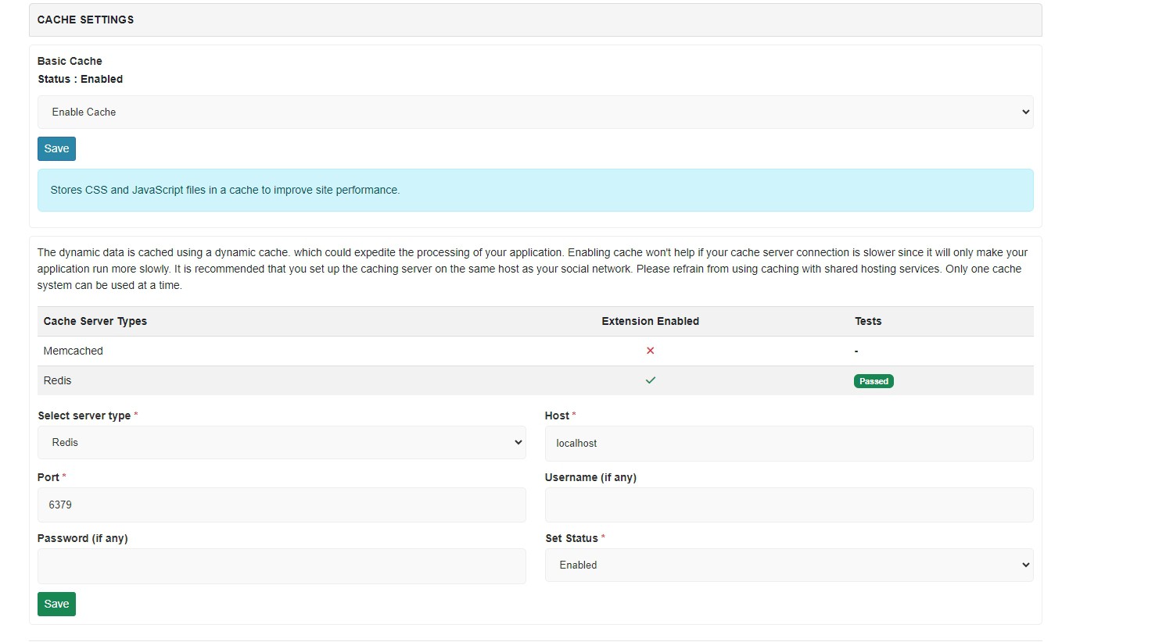Click the CACHE SETTINGS panel heading

pos(86,20)
